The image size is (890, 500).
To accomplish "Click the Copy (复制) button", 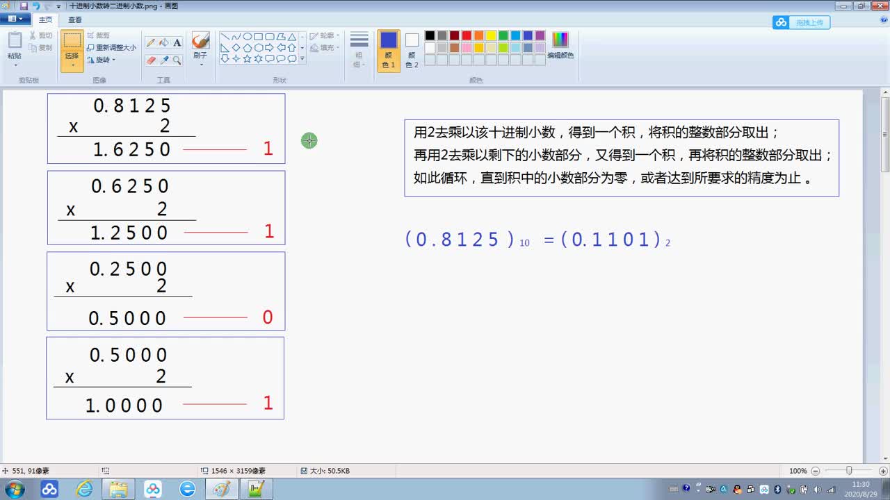I will [x=40, y=47].
